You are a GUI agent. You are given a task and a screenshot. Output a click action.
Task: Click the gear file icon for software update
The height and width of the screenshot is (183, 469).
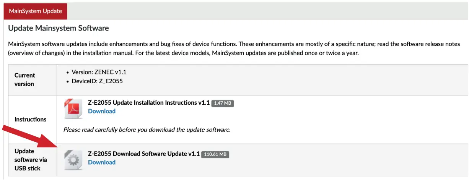point(73,160)
